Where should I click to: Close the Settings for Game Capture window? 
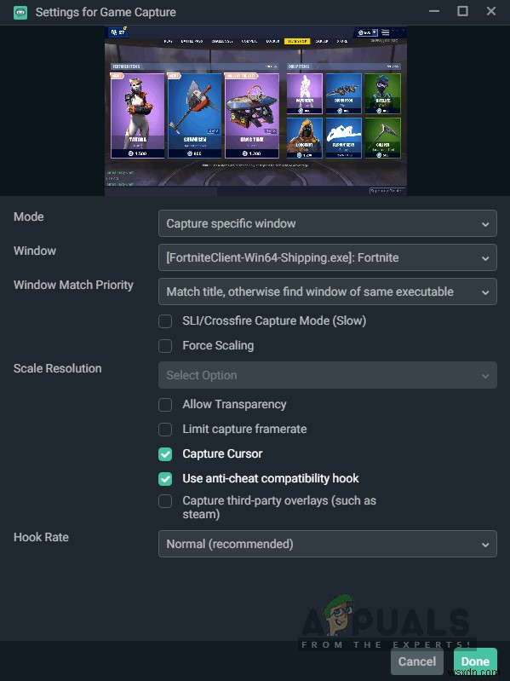(x=491, y=11)
